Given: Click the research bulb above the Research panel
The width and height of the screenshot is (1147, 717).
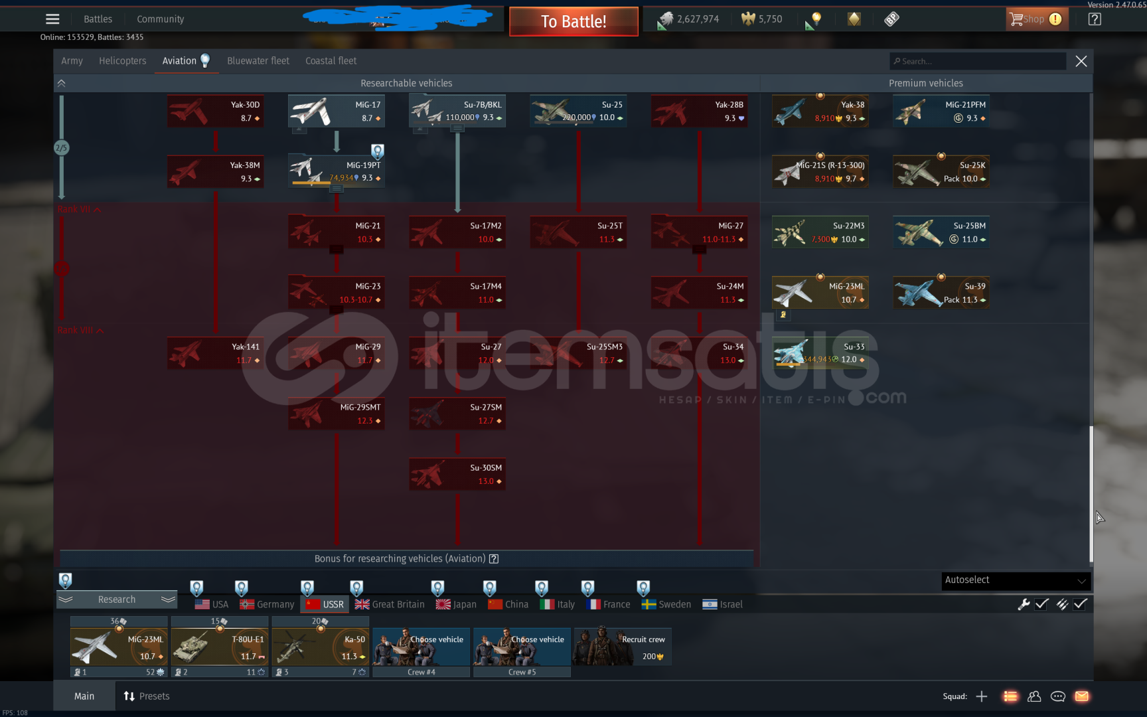Looking at the screenshot, I should click(x=65, y=580).
